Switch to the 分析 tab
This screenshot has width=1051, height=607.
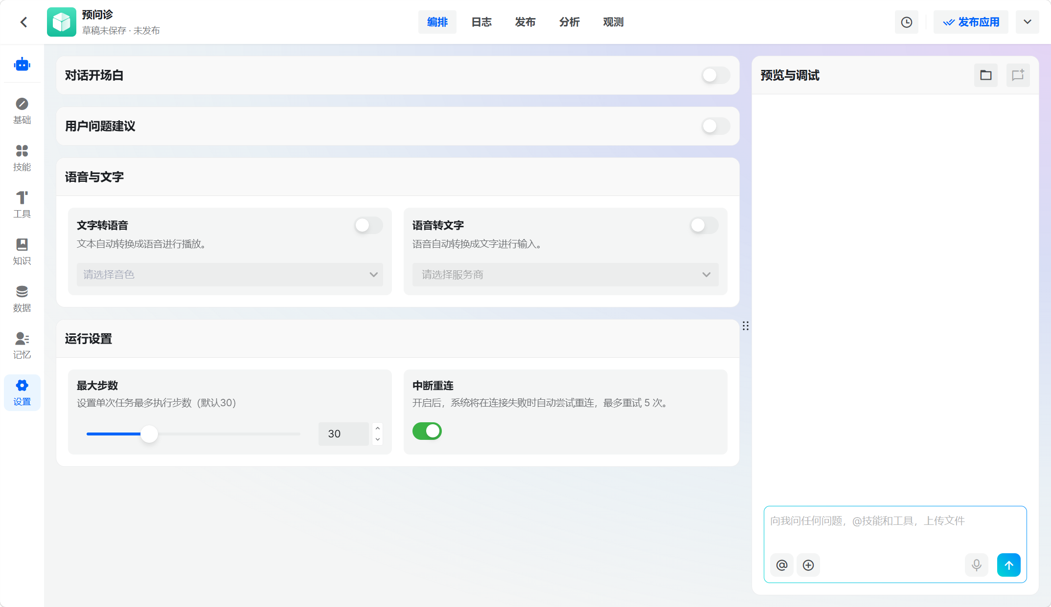tap(570, 22)
